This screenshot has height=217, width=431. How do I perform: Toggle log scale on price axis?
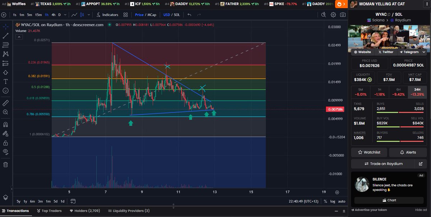point(333,202)
